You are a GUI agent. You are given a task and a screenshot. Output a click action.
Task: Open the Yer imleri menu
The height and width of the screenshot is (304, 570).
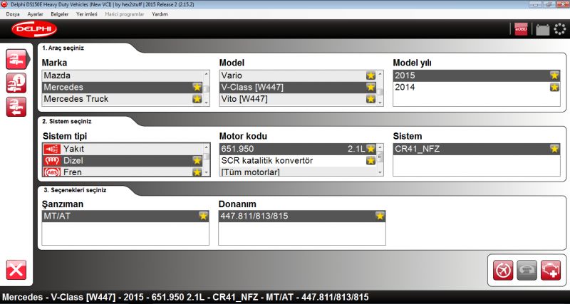(x=86, y=14)
